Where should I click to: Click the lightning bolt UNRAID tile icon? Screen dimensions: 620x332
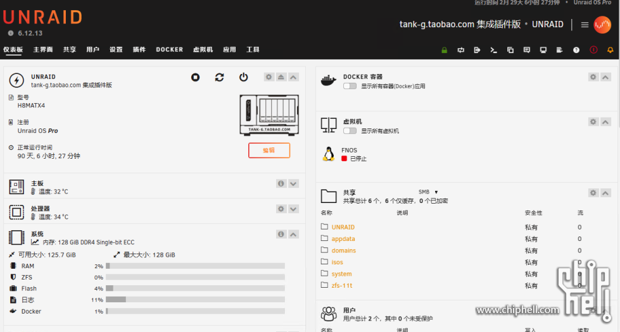16,80
